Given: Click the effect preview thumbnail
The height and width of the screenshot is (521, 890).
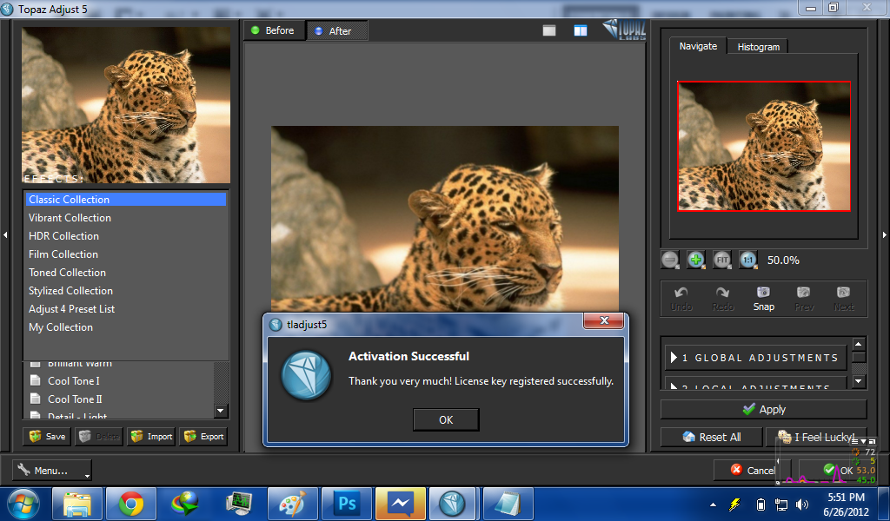Looking at the screenshot, I should [x=126, y=105].
